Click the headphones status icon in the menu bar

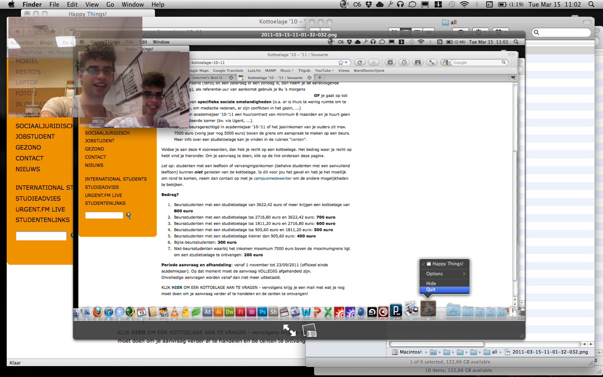[x=400, y=5]
